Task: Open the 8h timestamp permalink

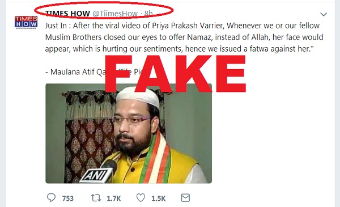Action: [x=148, y=14]
